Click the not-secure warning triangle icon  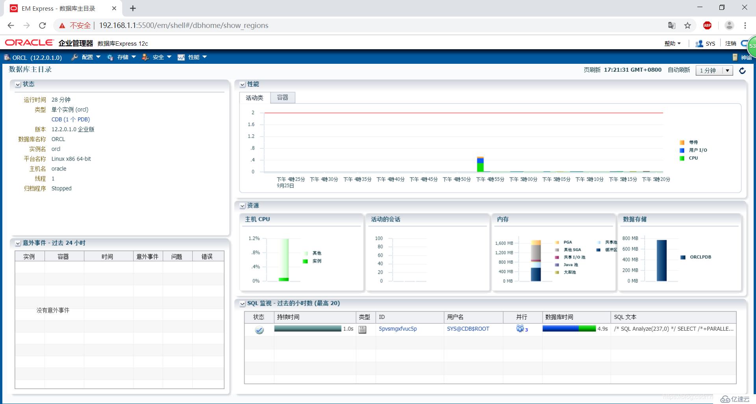click(62, 26)
